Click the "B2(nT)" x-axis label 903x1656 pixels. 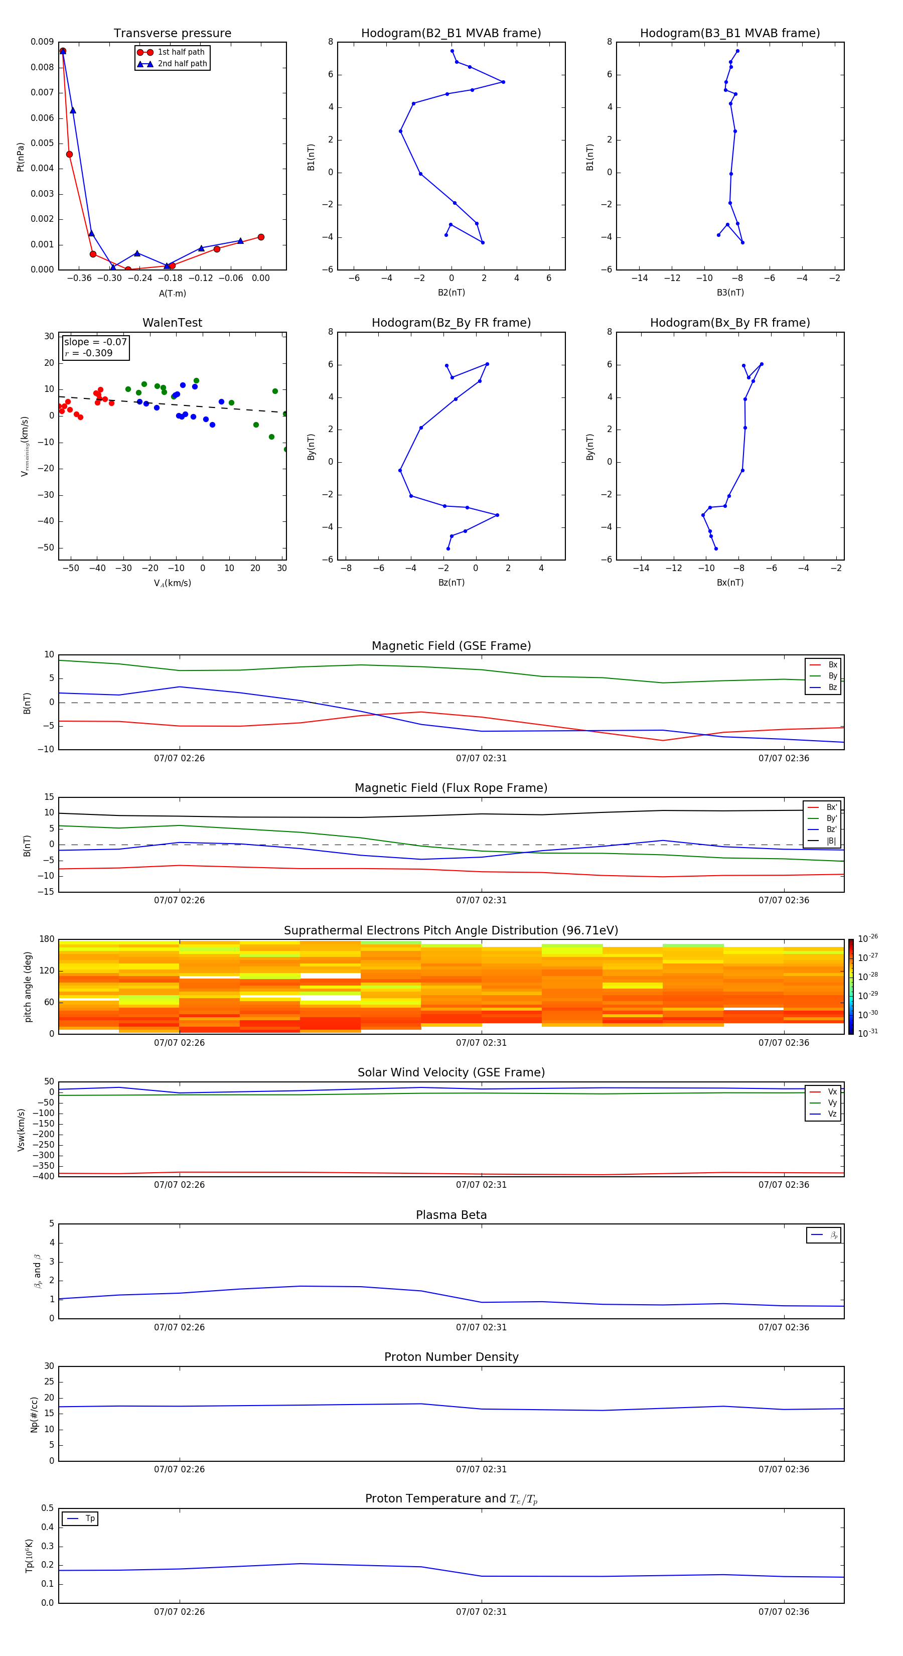[x=451, y=293]
